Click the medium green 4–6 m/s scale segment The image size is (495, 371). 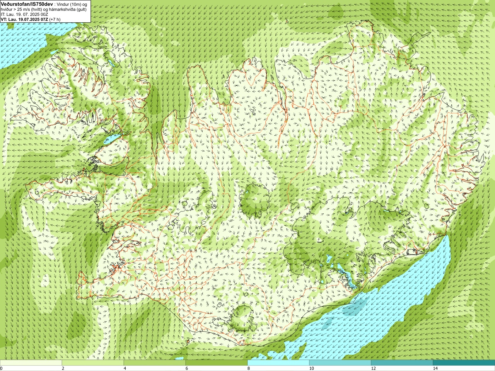(x=155, y=363)
